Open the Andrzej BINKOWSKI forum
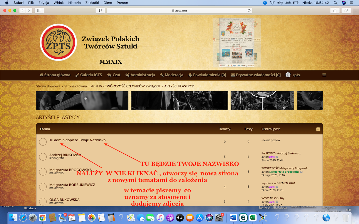 [66, 155]
